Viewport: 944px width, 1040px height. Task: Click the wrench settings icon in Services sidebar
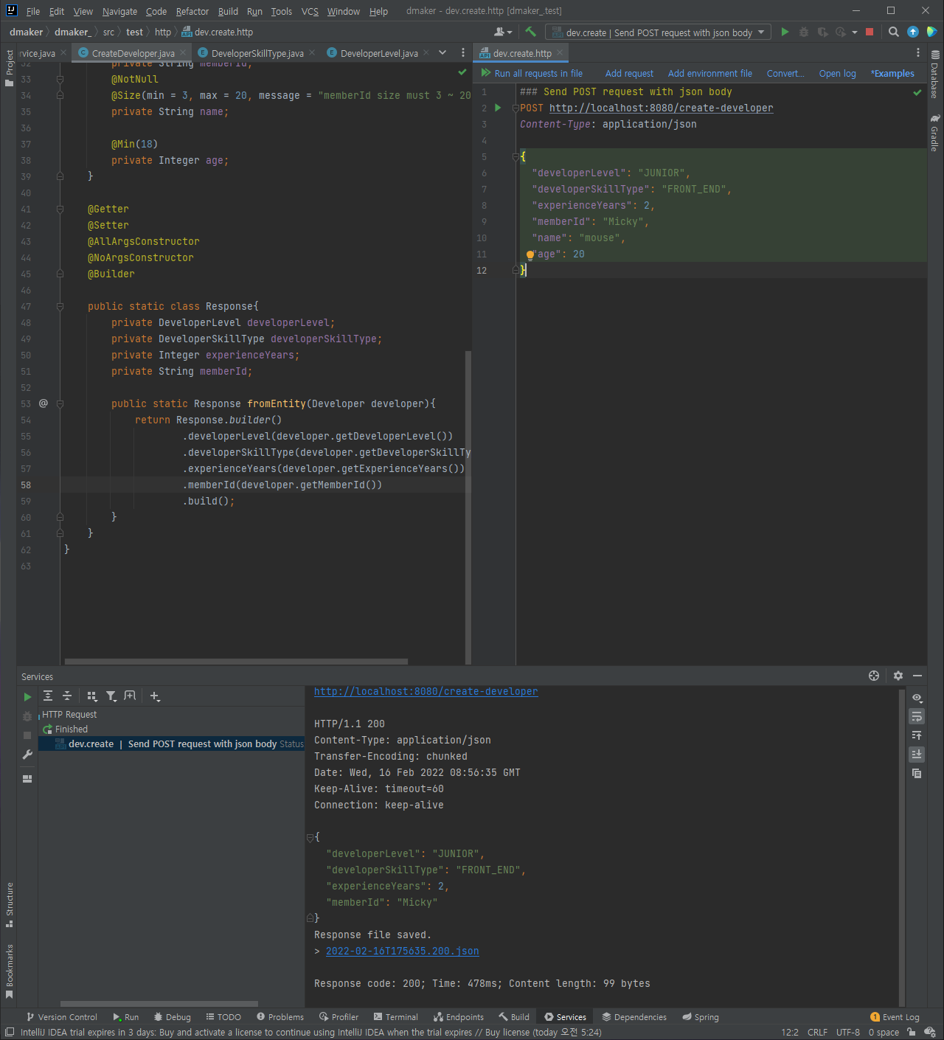coord(27,755)
